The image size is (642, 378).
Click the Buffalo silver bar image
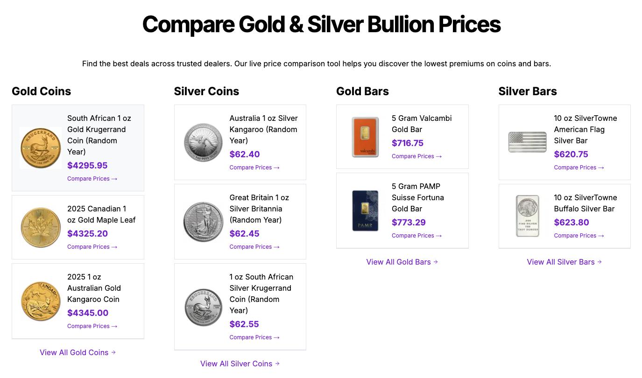click(x=527, y=216)
